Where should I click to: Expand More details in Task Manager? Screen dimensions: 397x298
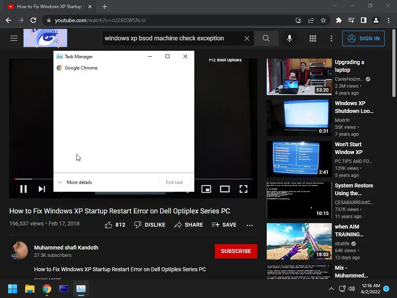(75, 182)
